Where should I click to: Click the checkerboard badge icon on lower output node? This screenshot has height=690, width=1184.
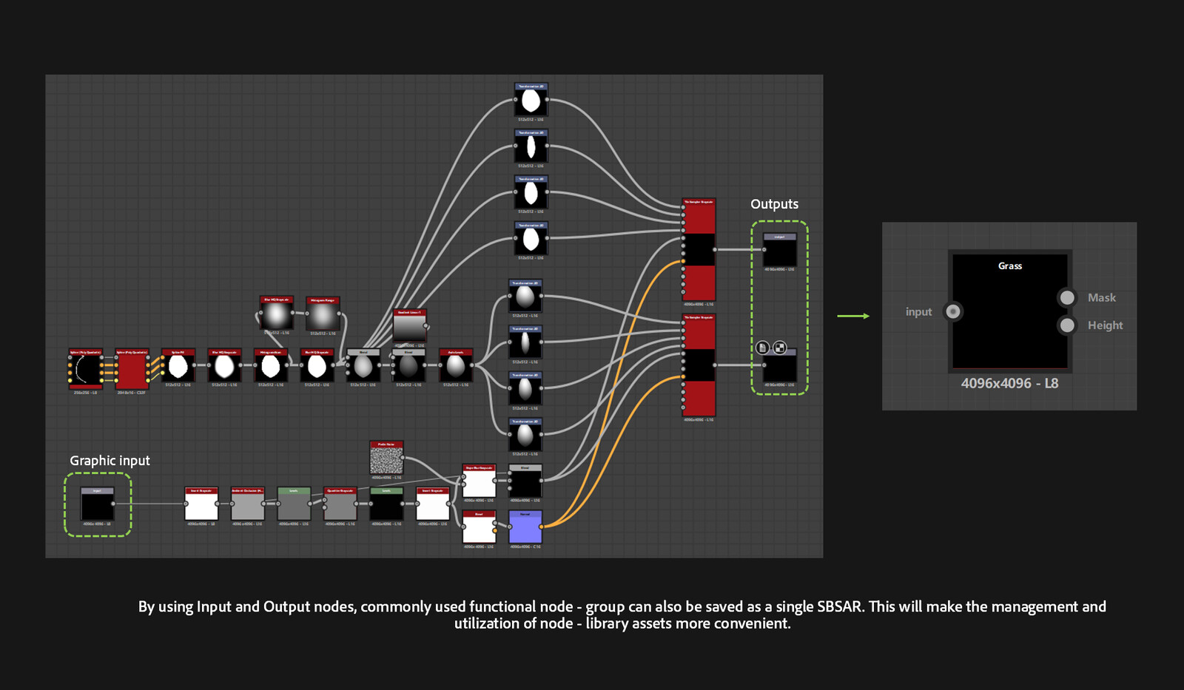[x=779, y=348]
